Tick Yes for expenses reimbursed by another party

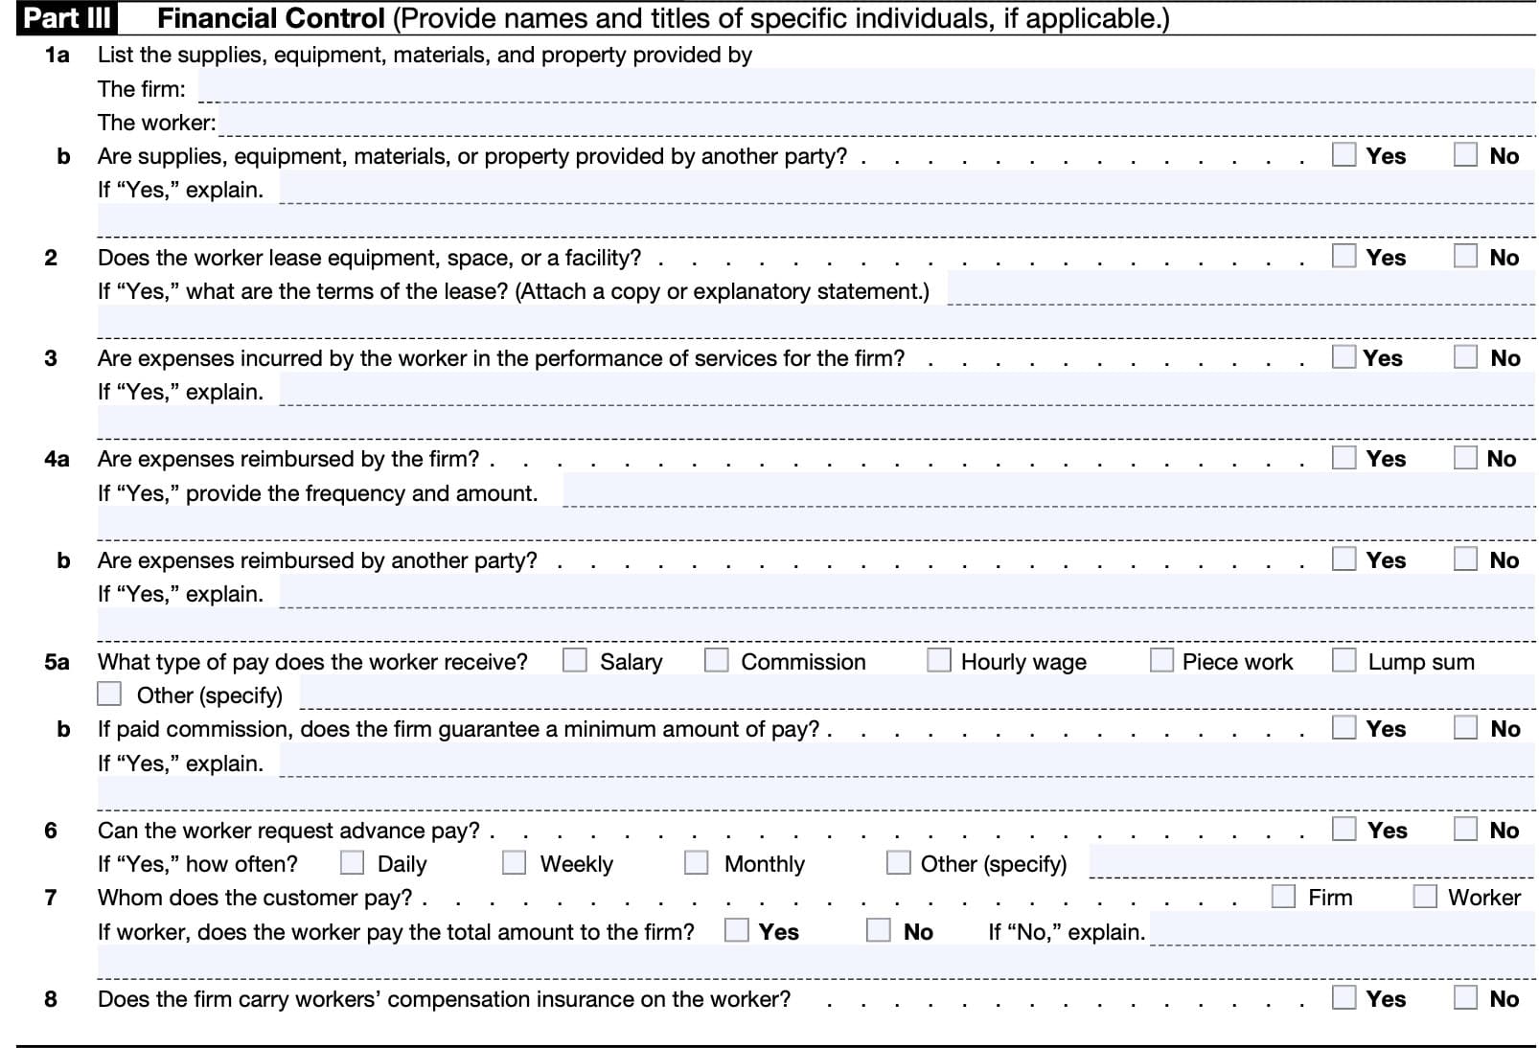pos(1344,558)
